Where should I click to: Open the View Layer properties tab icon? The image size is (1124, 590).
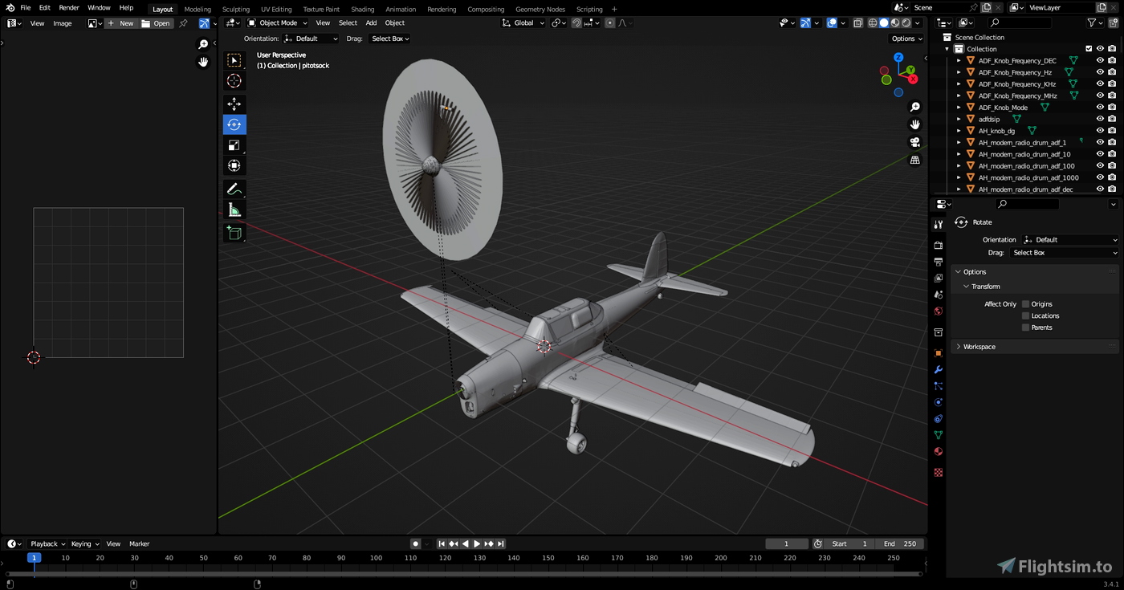(x=938, y=278)
